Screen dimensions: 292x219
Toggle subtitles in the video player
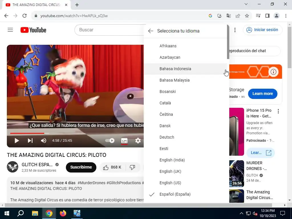point(124,141)
